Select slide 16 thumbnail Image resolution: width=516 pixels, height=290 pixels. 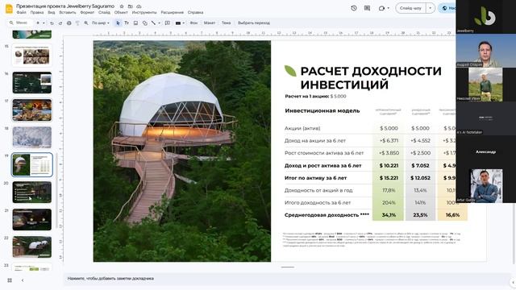[x=32, y=83]
